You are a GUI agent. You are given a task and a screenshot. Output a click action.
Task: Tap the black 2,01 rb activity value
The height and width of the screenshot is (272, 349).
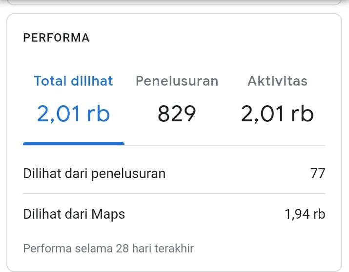[x=277, y=114]
